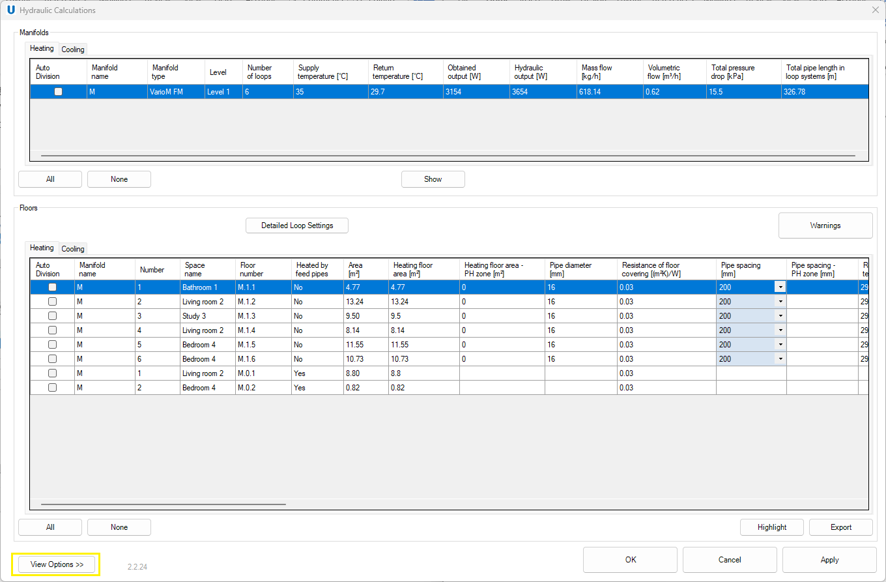Click the 618.14 mass flow cell
The height and width of the screenshot is (582, 886).
[x=610, y=92]
